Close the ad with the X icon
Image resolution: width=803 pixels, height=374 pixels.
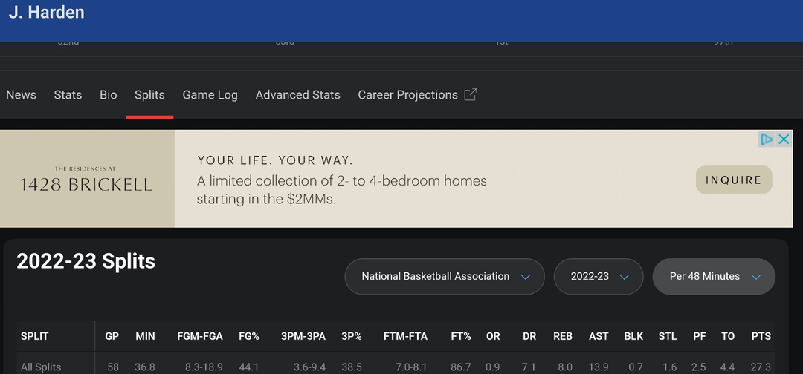pyautogui.click(x=784, y=140)
